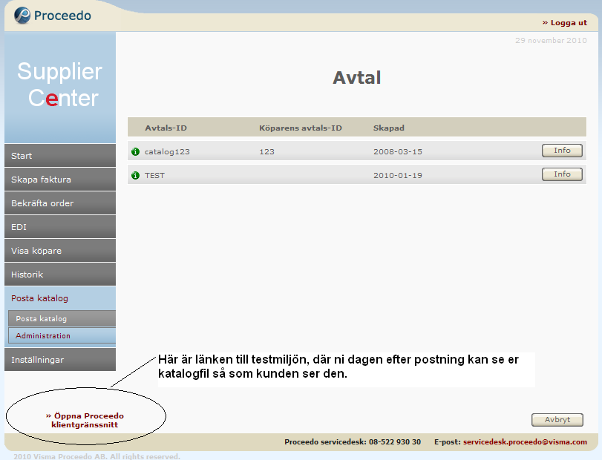
Task: Click the date 2010-01-19
Action: 398,175
